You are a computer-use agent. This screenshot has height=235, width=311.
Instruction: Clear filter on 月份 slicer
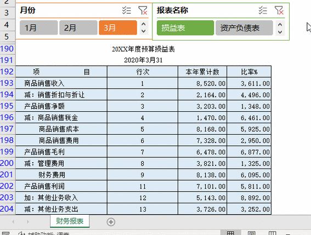tap(143, 10)
